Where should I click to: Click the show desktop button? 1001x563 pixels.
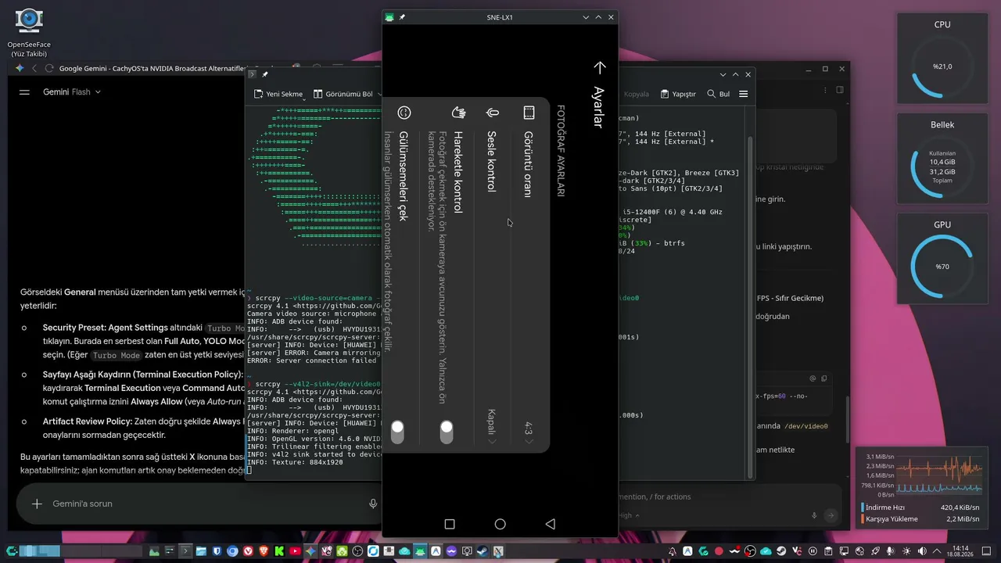pyautogui.click(x=988, y=551)
